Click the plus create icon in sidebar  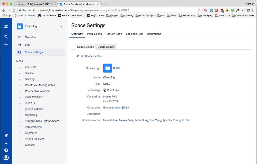pos(6,44)
